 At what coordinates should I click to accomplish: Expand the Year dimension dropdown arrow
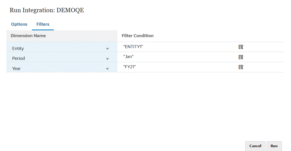click(107, 69)
